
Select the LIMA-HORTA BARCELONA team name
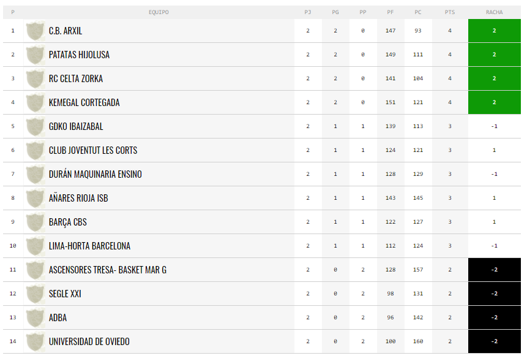[x=89, y=246]
